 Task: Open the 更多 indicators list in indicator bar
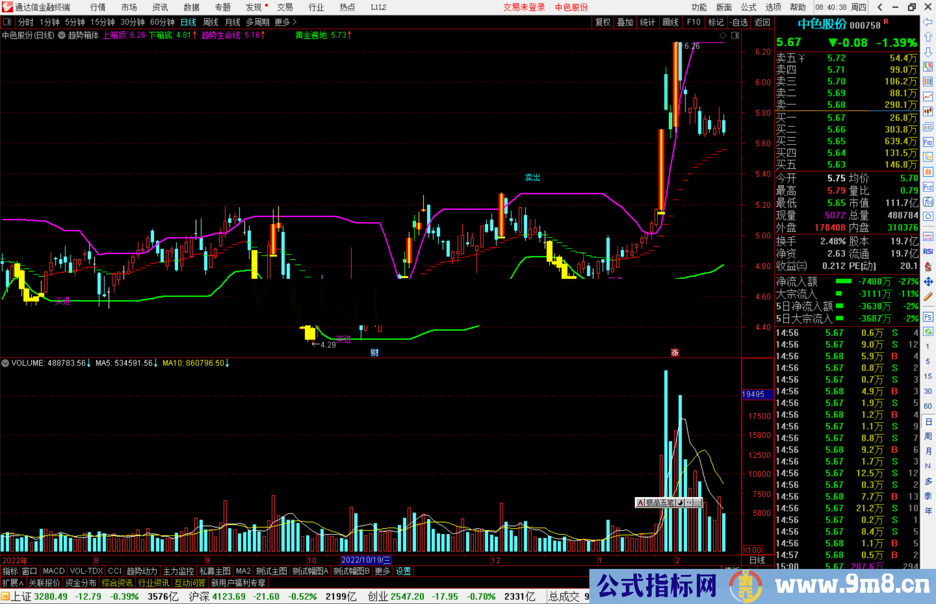(x=382, y=571)
